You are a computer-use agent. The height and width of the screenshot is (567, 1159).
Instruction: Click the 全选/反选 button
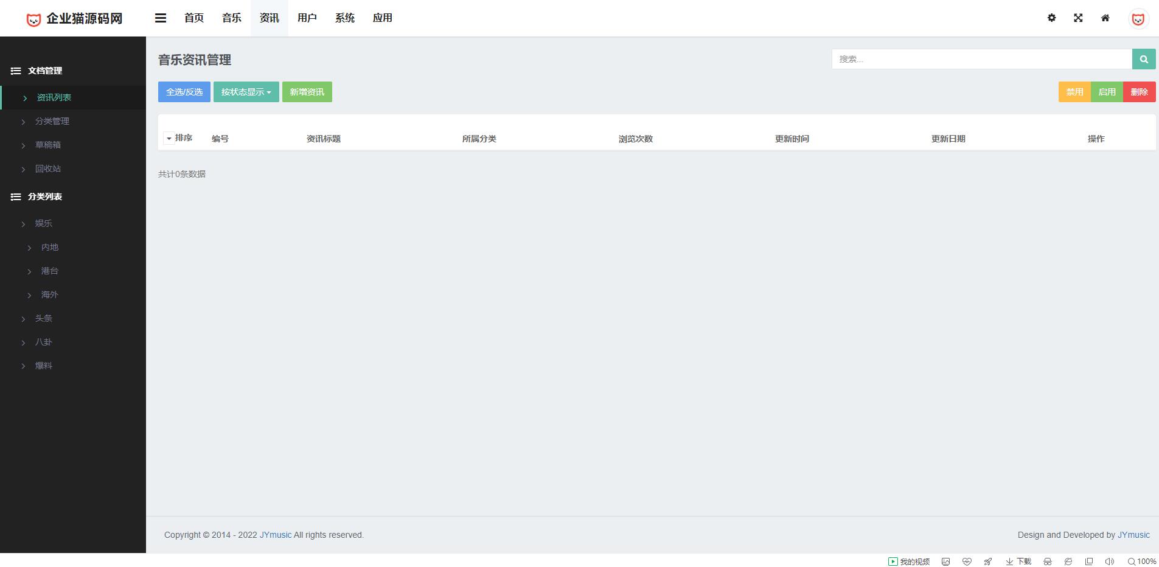(184, 92)
